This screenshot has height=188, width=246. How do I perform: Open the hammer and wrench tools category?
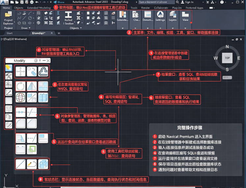pos(9,76)
